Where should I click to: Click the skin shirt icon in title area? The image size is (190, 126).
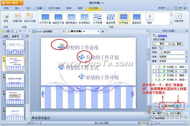[172, 8]
